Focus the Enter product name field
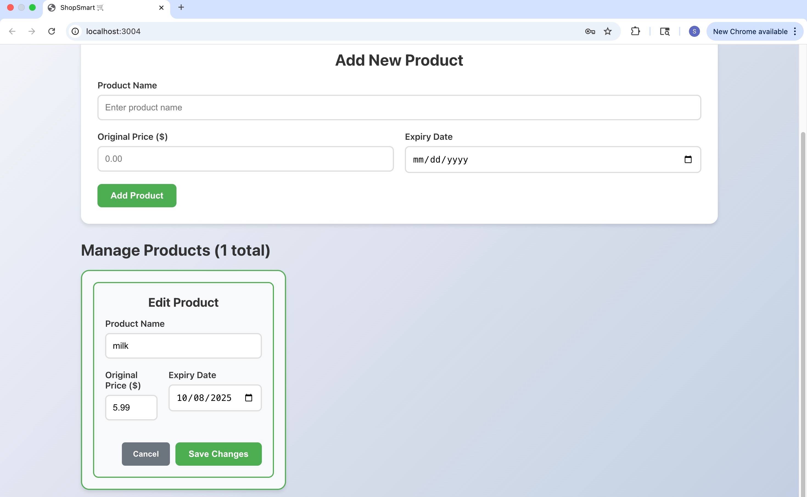The height and width of the screenshot is (497, 807). 399,107
